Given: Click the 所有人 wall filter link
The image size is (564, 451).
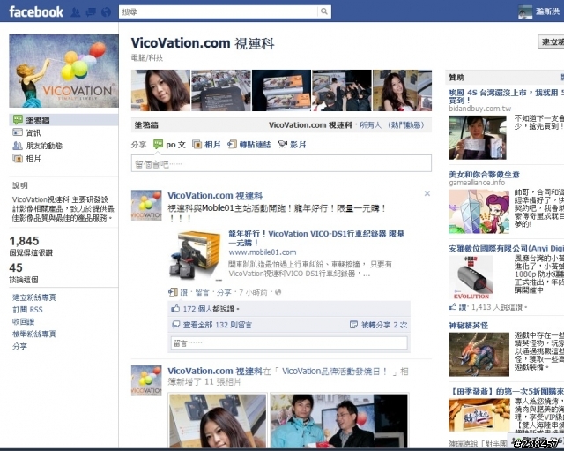Looking at the screenshot, I should coord(370,125).
